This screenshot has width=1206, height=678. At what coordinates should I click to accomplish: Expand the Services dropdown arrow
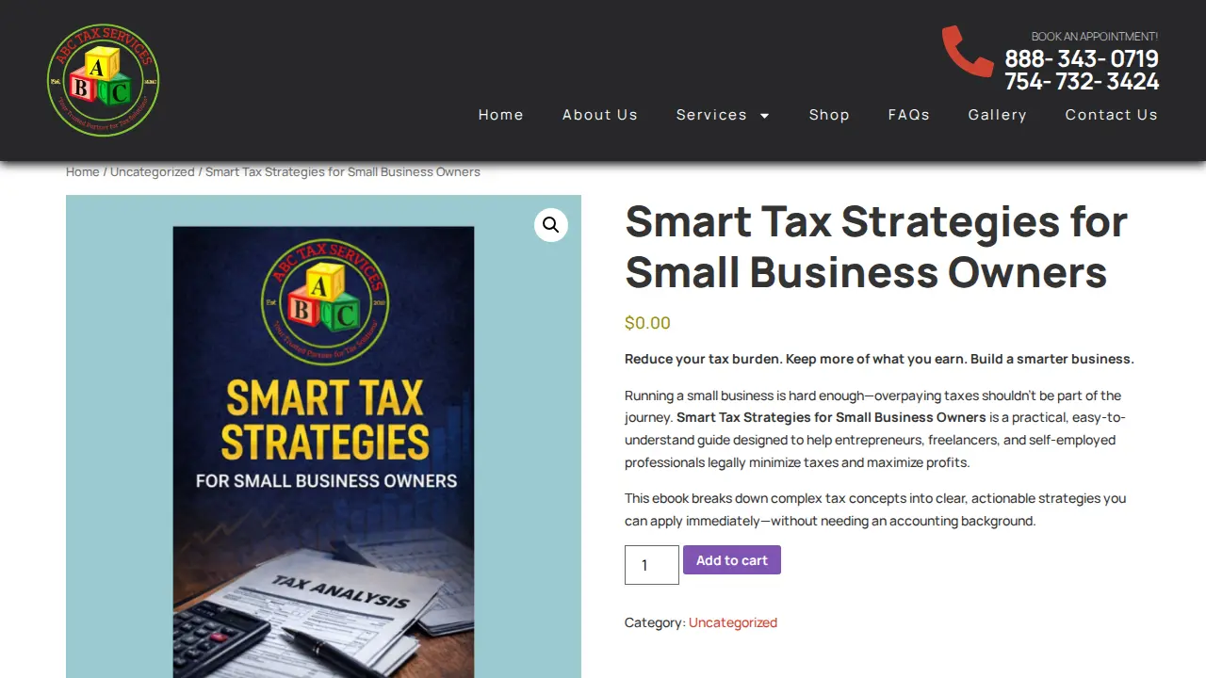[x=765, y=116]
